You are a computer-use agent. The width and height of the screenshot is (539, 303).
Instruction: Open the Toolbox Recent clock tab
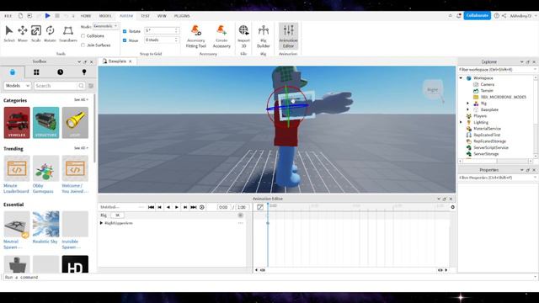(60, 72)
